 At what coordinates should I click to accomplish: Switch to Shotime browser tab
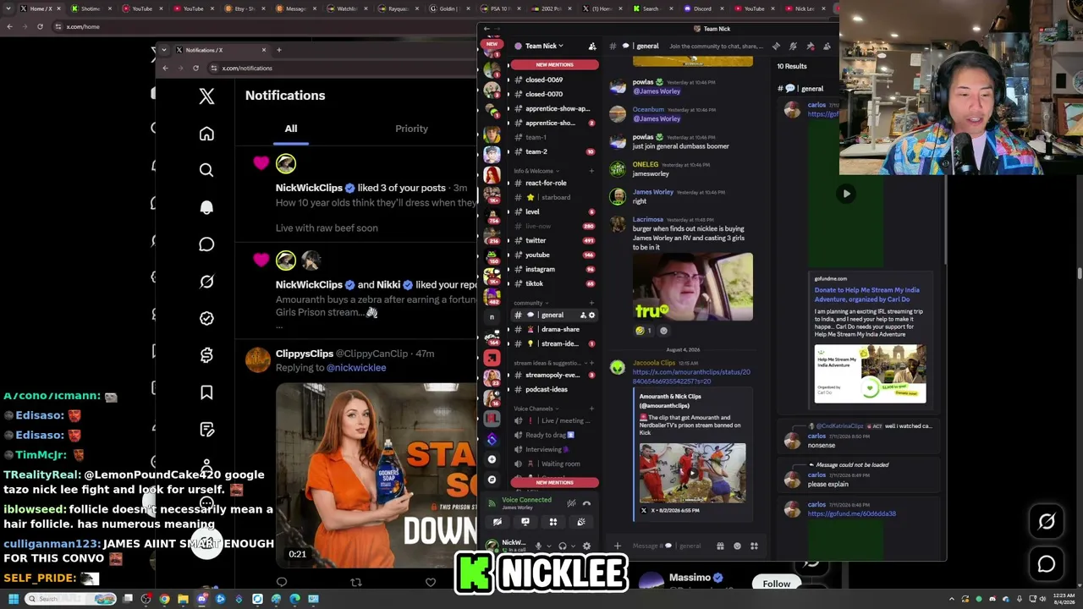[91, 8]
